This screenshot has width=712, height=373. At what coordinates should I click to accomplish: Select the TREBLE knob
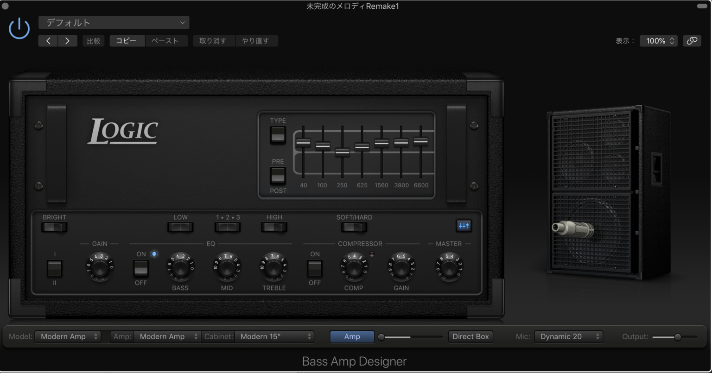274,269
